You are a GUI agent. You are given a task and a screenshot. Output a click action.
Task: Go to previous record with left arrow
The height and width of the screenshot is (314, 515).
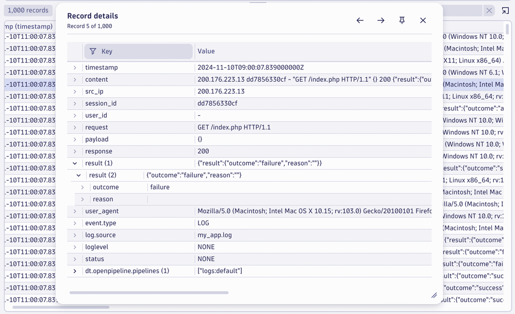click(x=360, y=21)
